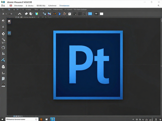Click the white document icon after the stamp

point(70,14)
